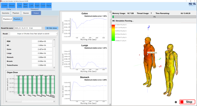Click the yellow phantom in 3D view
The height and width of the screenshot is (106, 197).
[x=170, y=70]
